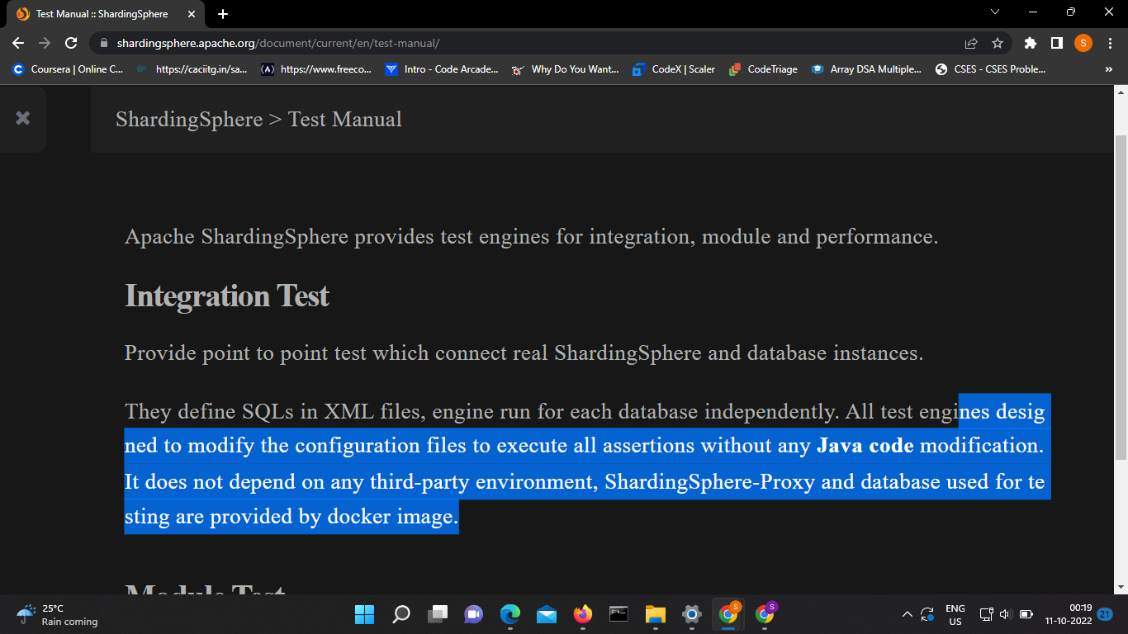Click the scrollbar down arrow
Image resolution: width=1128 pixels, height=634 pixels.
pyautogui.click(x=1121, y=587)
